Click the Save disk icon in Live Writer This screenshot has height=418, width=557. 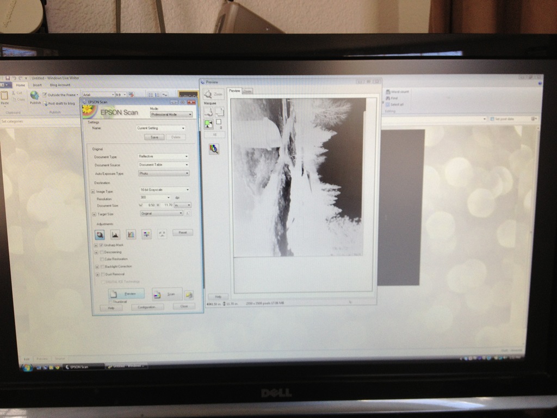(x=8, y=78)
